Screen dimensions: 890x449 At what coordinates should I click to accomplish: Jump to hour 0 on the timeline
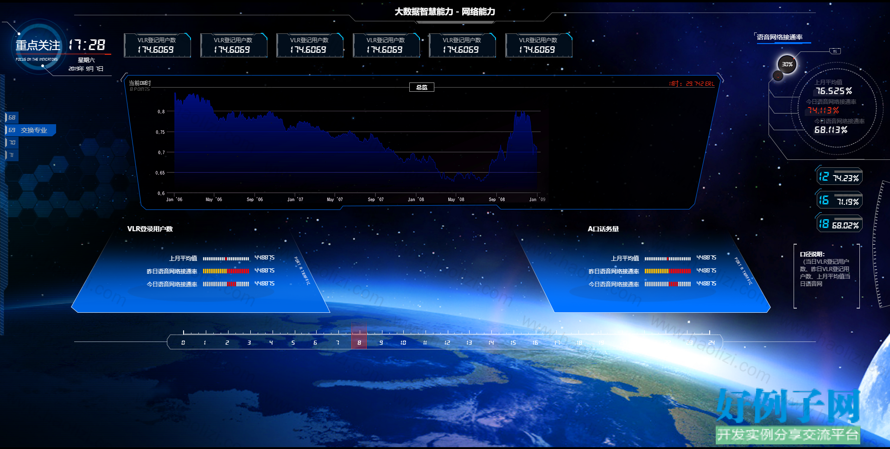[183, 343]
